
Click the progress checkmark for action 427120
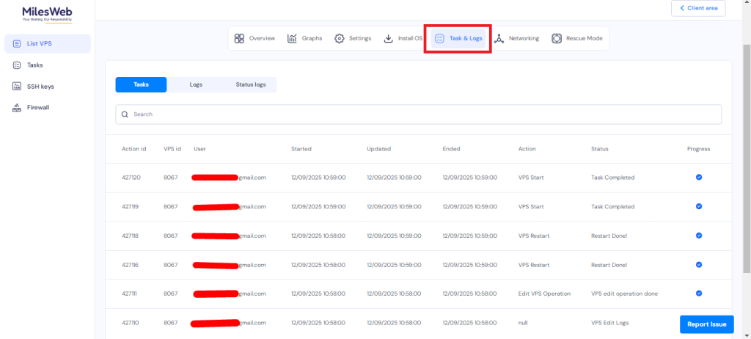(698, 178)
